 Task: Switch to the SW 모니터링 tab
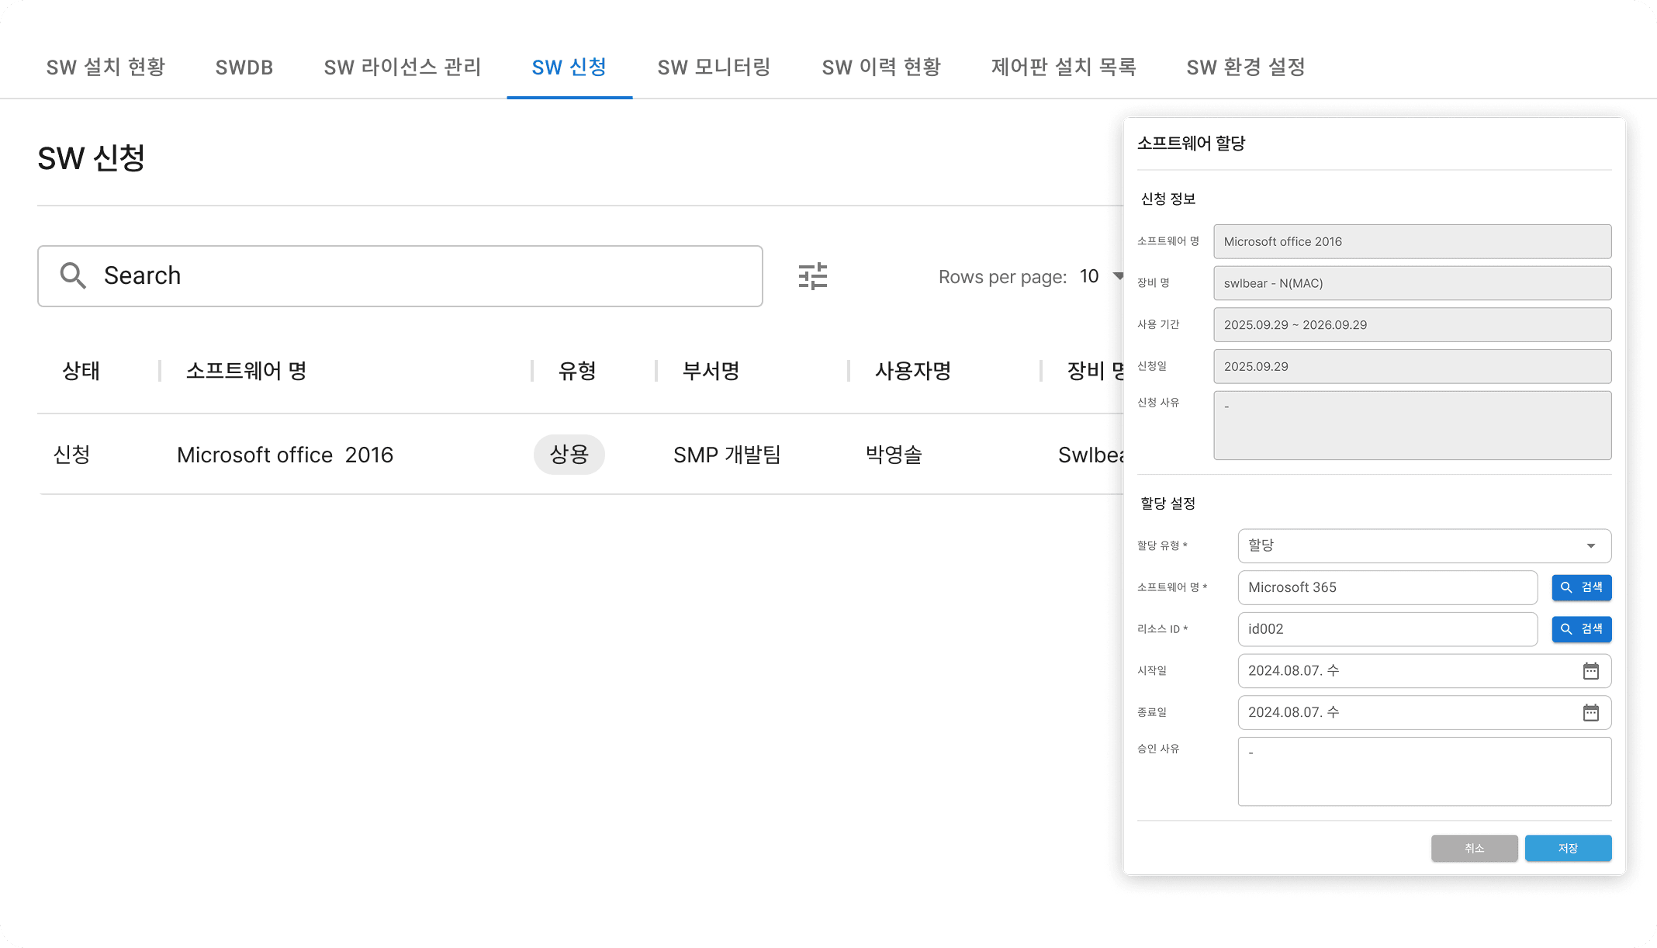click(714, 67)
